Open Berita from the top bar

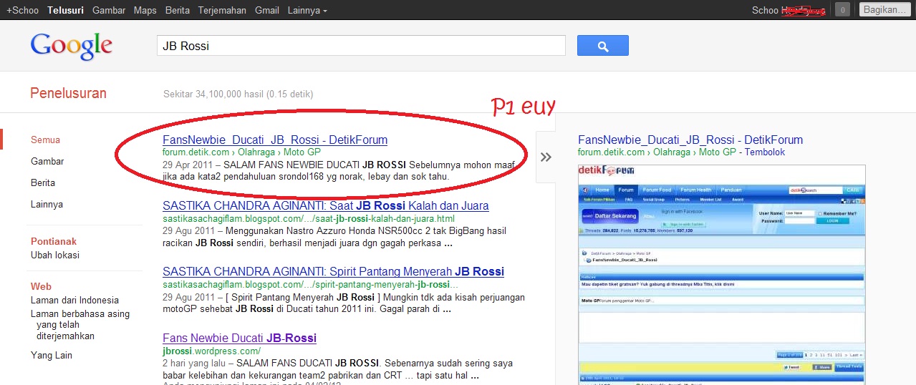[178, 11]
